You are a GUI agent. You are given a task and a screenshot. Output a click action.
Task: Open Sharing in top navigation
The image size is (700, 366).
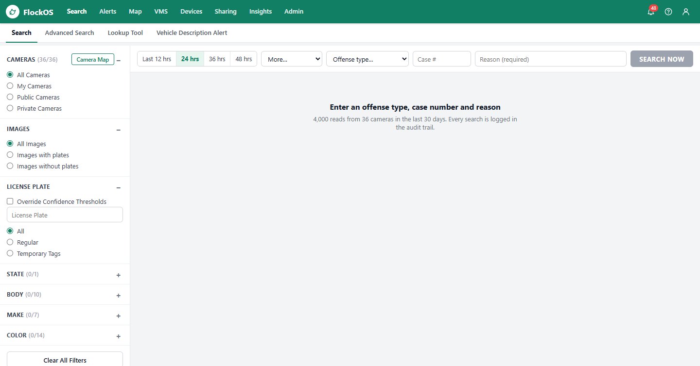pyautogui.click(x=226, y=11)
